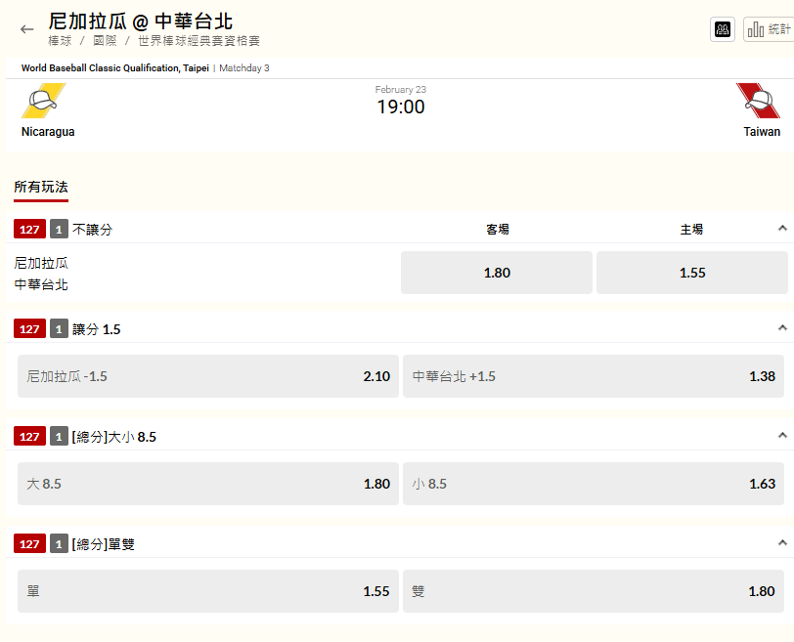Screen dimensions: 794x642
Task: Click the 國際 breadcrumb link
Action: 105,41
